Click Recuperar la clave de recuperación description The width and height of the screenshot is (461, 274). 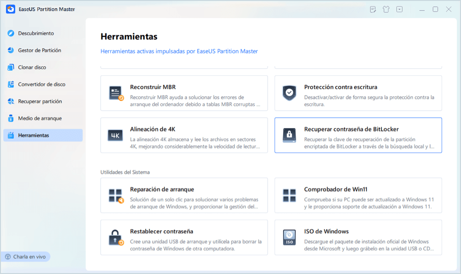[369, 143]
